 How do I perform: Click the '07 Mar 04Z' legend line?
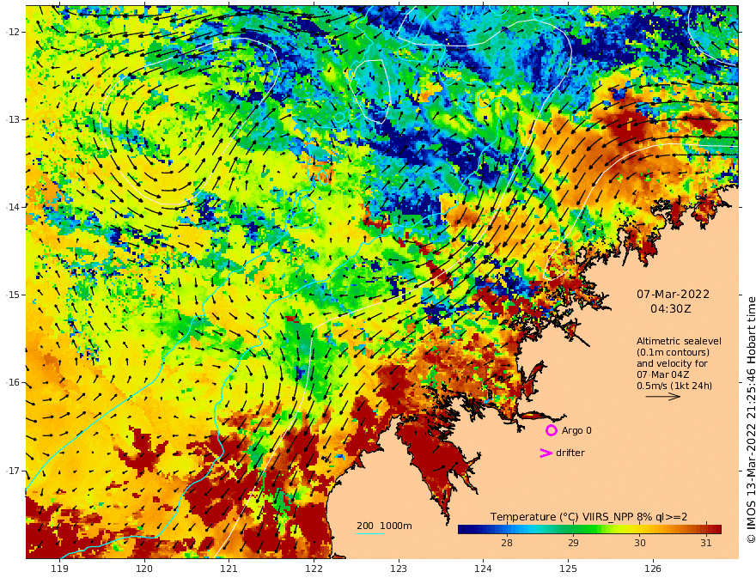(x=663, y=374)
